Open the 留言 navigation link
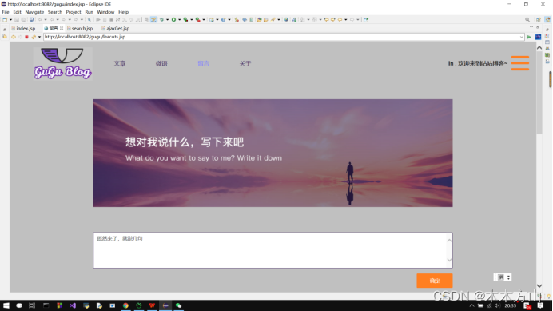 (204, 63)
